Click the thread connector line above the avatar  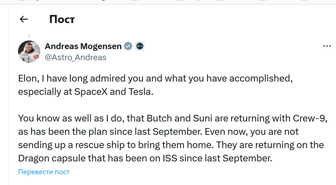29,36
